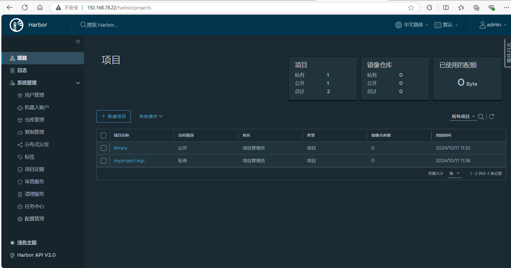
Task: Collapse the sidebar with double-chevron icon
Action: pos(78,42)
